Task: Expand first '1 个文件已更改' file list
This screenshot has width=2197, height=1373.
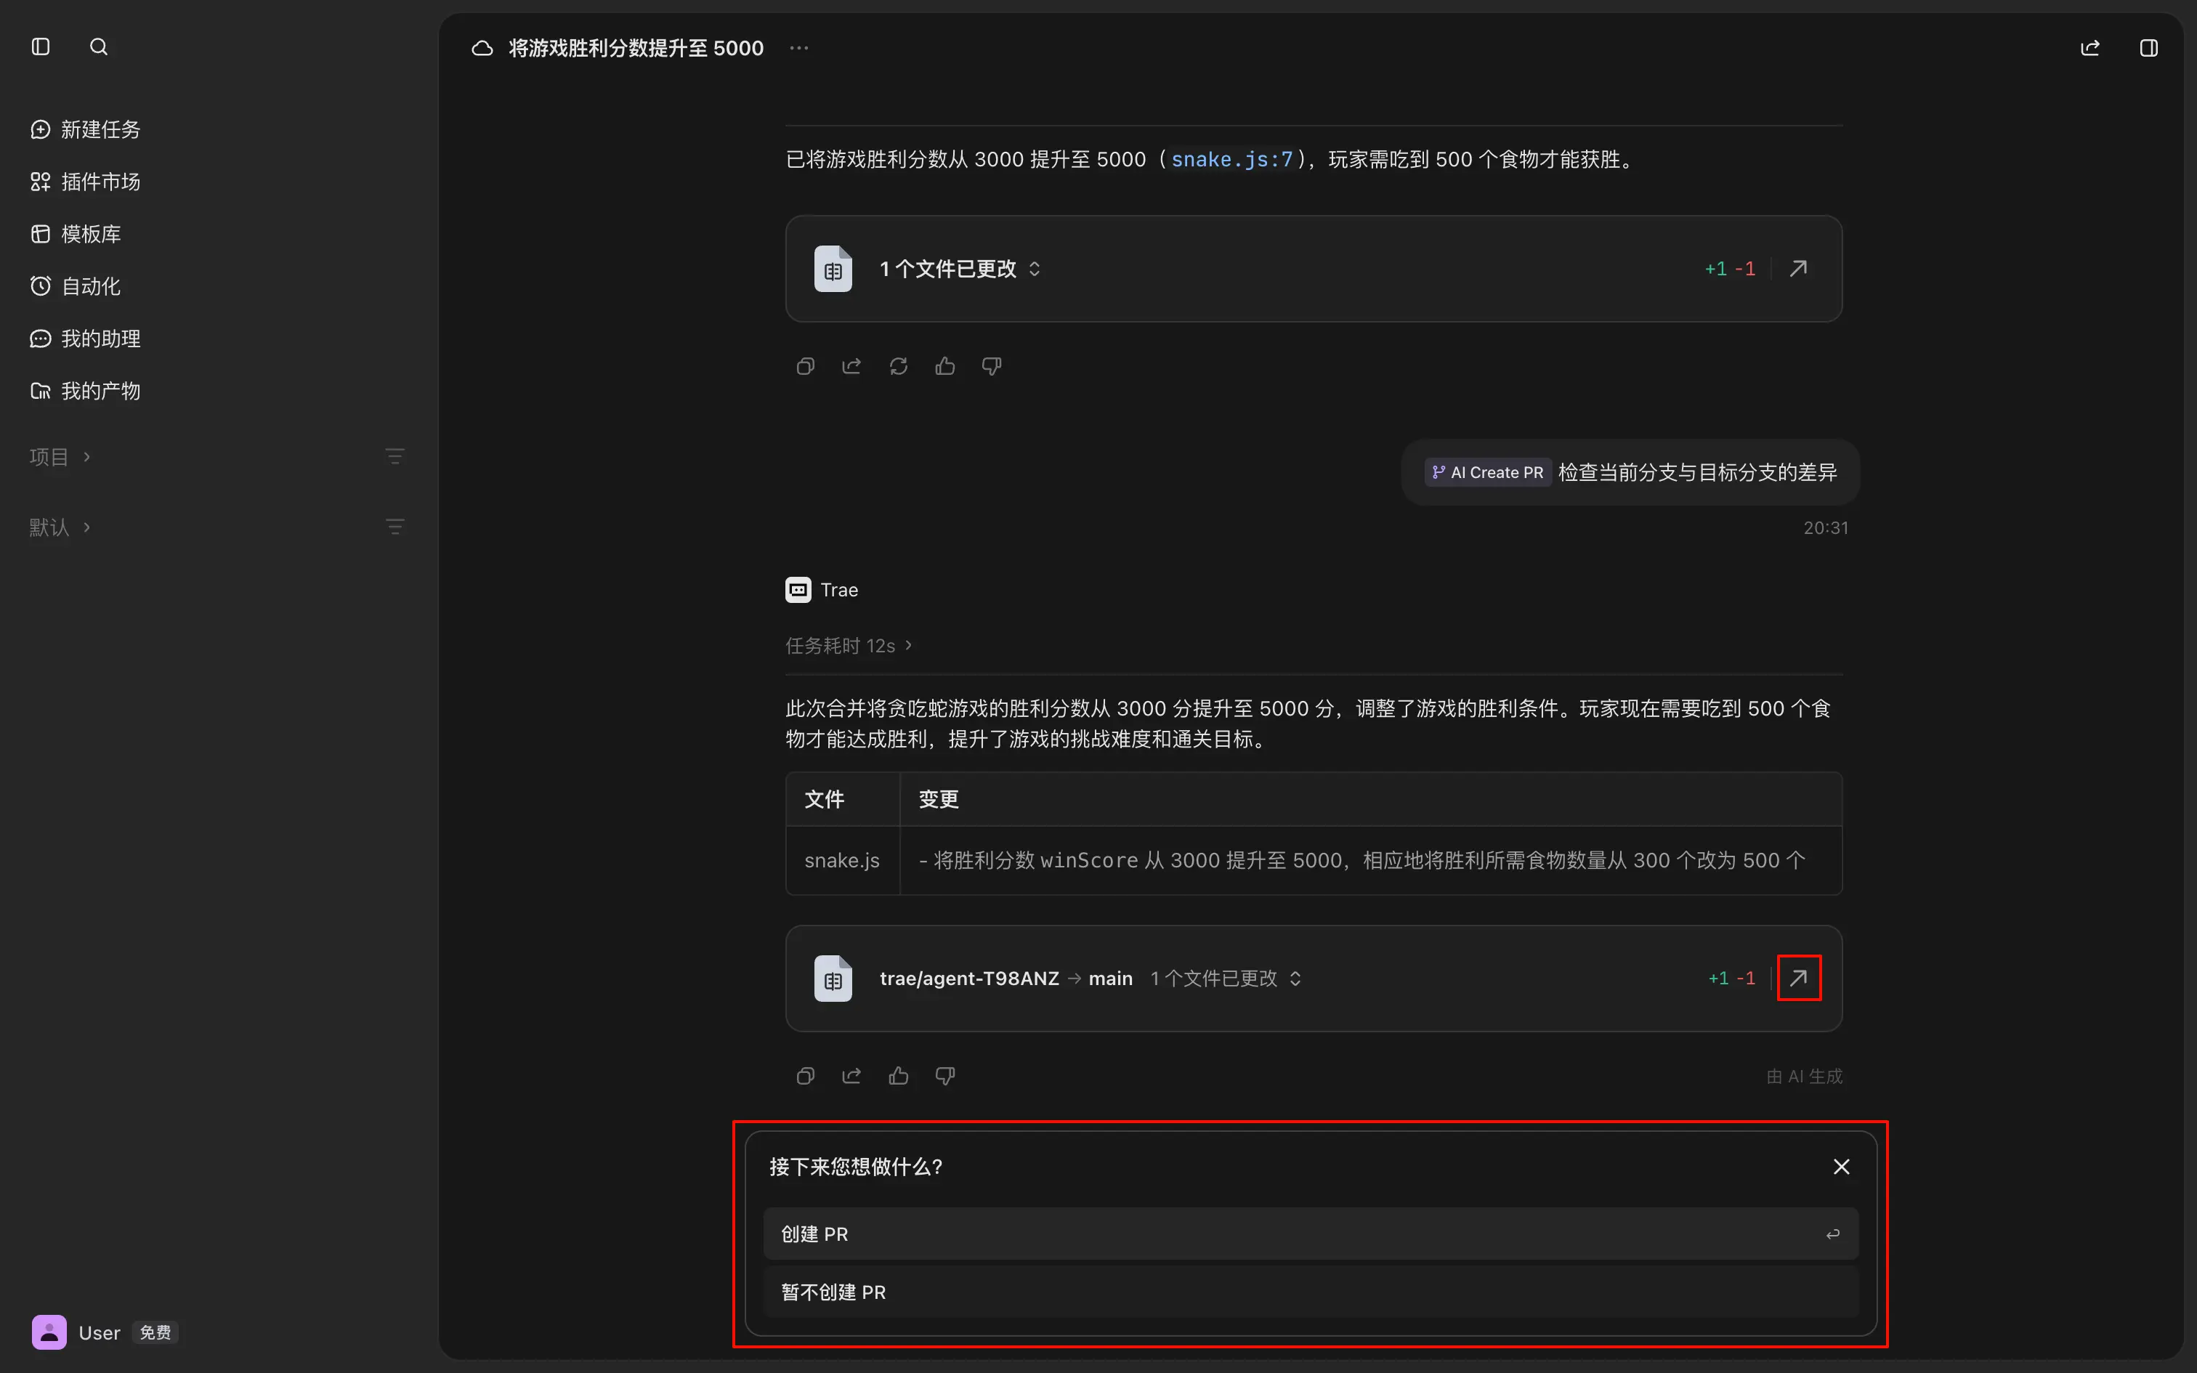Action: (960, 269)
